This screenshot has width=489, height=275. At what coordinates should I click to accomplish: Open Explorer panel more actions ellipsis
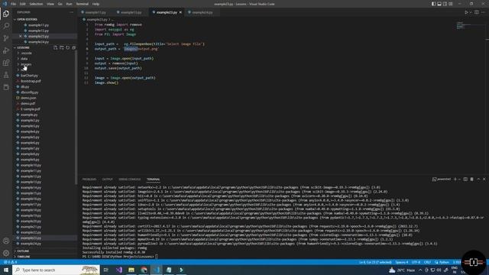tap(71, 12)
